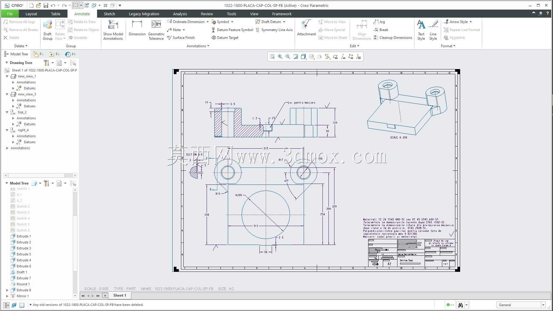This screenshot has width=553, height=311.
Task: Toggle full screen icon in status bar
Action: [x=22, y=305]
